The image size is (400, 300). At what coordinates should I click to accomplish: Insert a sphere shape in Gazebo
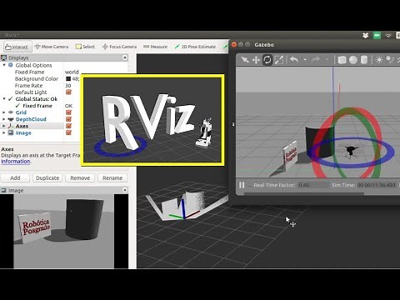click(x=353, y=60)
